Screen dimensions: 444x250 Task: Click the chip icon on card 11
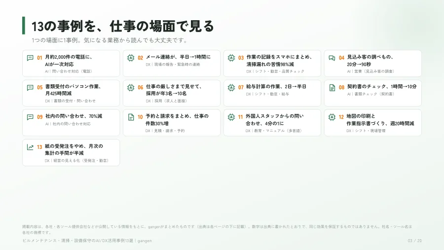coord(231,117)
